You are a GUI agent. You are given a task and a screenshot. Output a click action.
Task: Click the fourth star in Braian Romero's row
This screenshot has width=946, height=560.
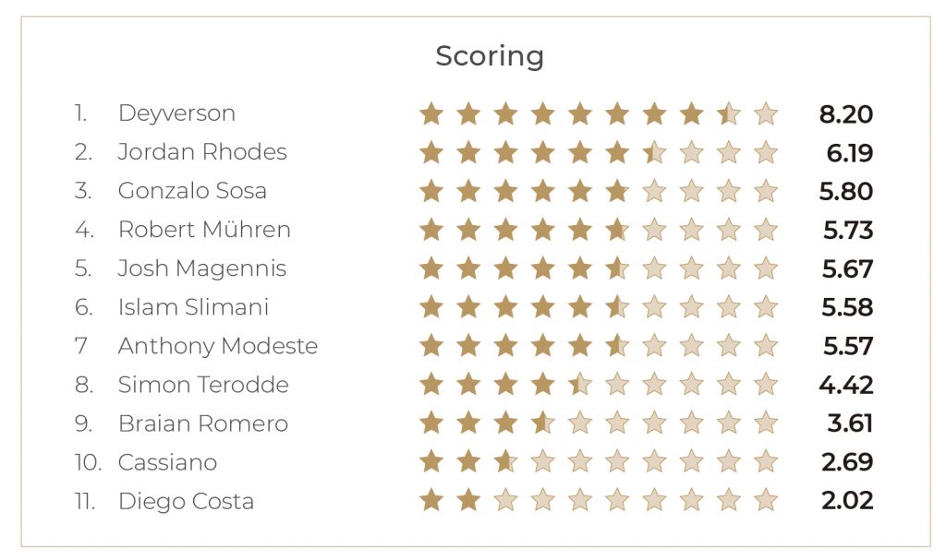[x=543, y=423]
